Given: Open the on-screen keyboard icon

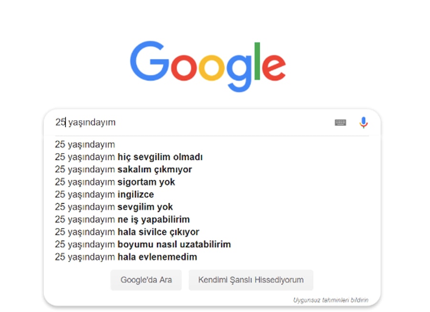Looking at the screenshot, I should pyautogui.click(x=340, y=123).
